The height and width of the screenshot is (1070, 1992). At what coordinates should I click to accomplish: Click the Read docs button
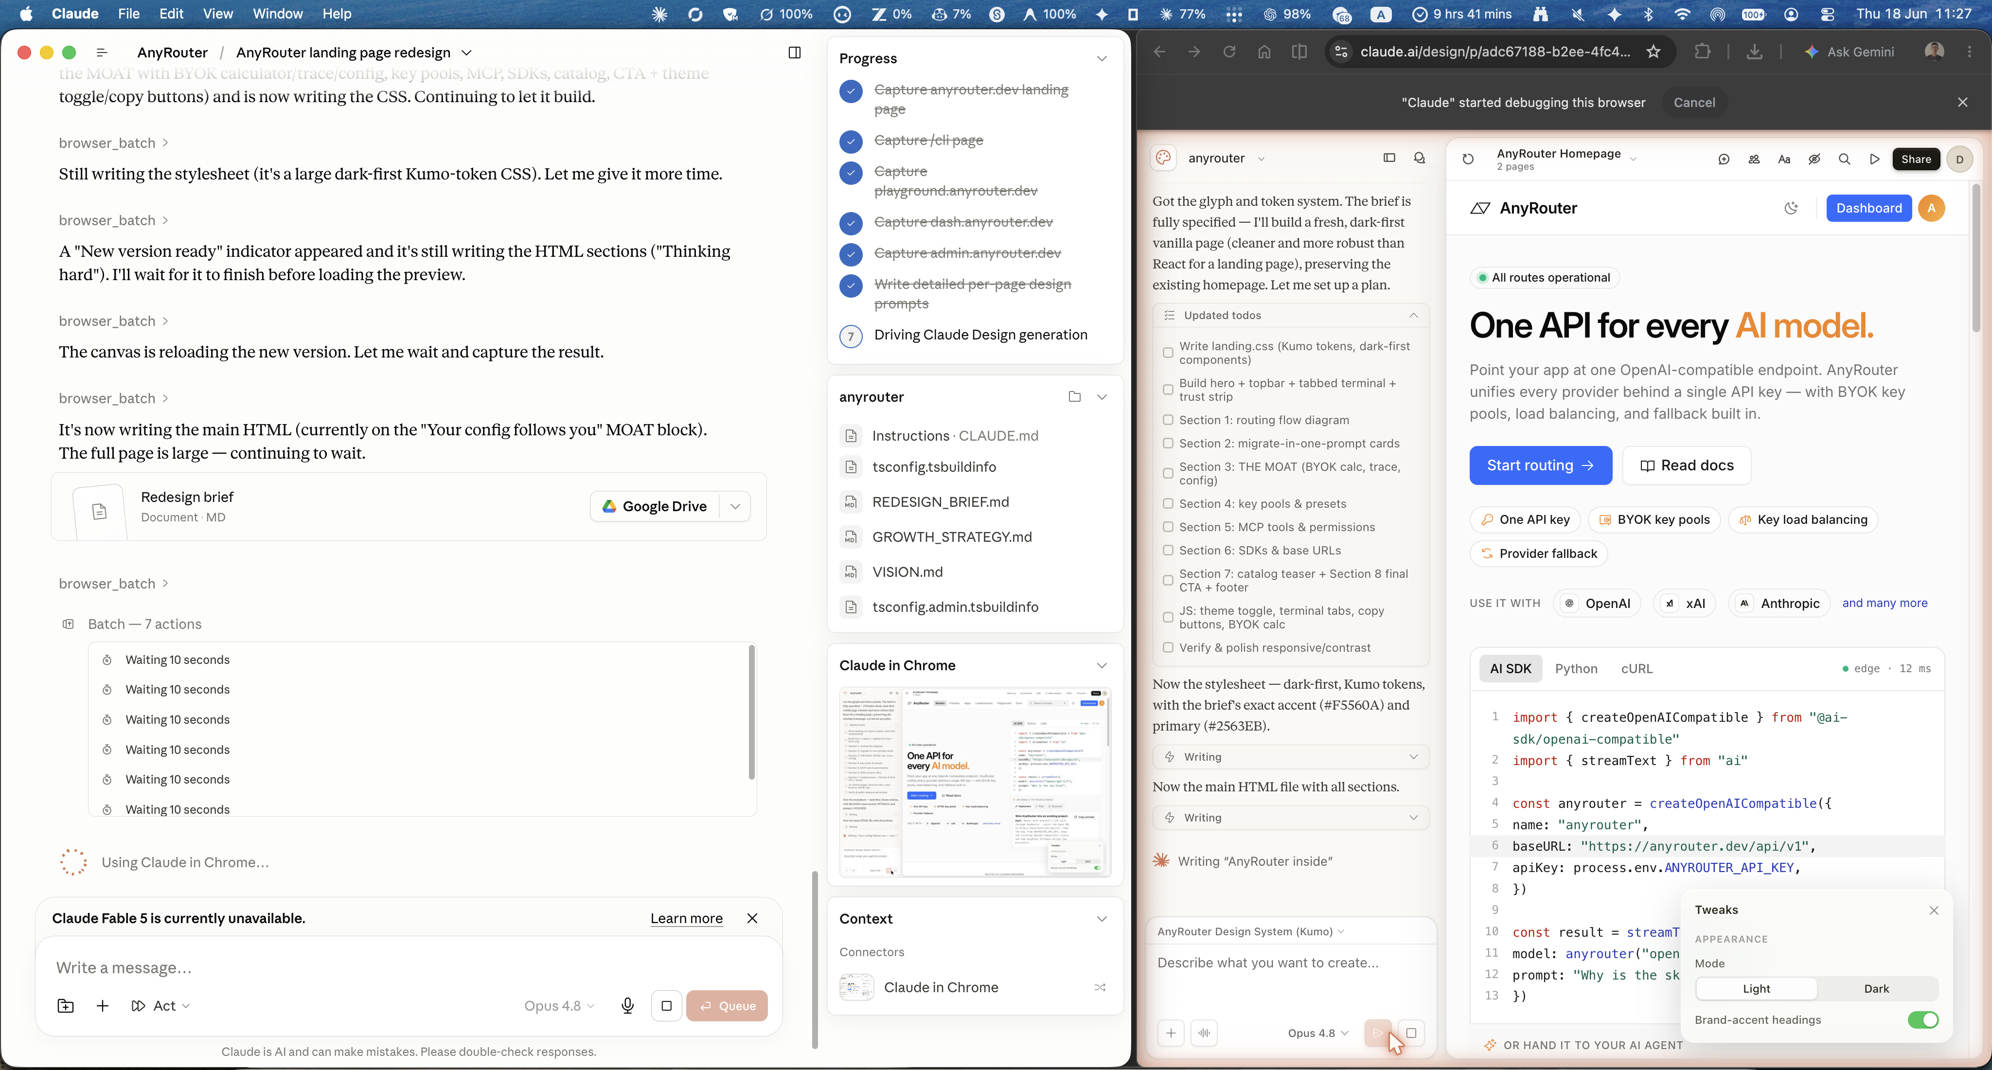[x=1687, y=465]
